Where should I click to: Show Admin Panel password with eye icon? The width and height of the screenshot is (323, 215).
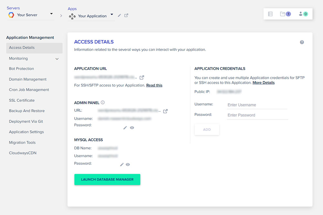point(132,128)
